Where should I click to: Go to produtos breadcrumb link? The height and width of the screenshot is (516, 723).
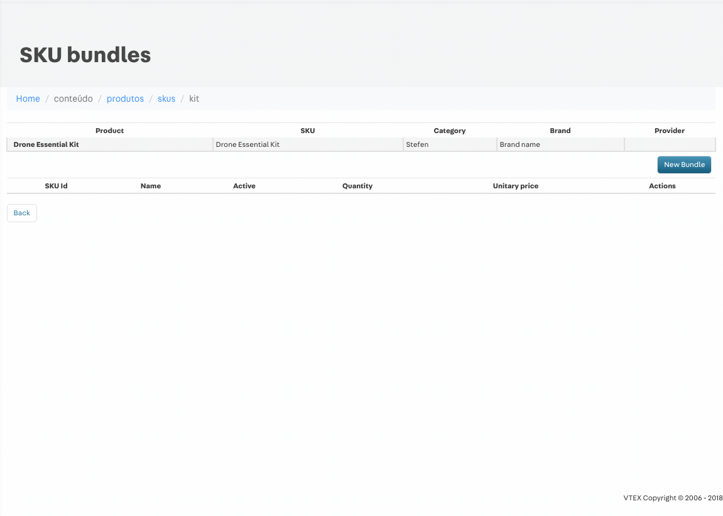click(x=125, y=99)
